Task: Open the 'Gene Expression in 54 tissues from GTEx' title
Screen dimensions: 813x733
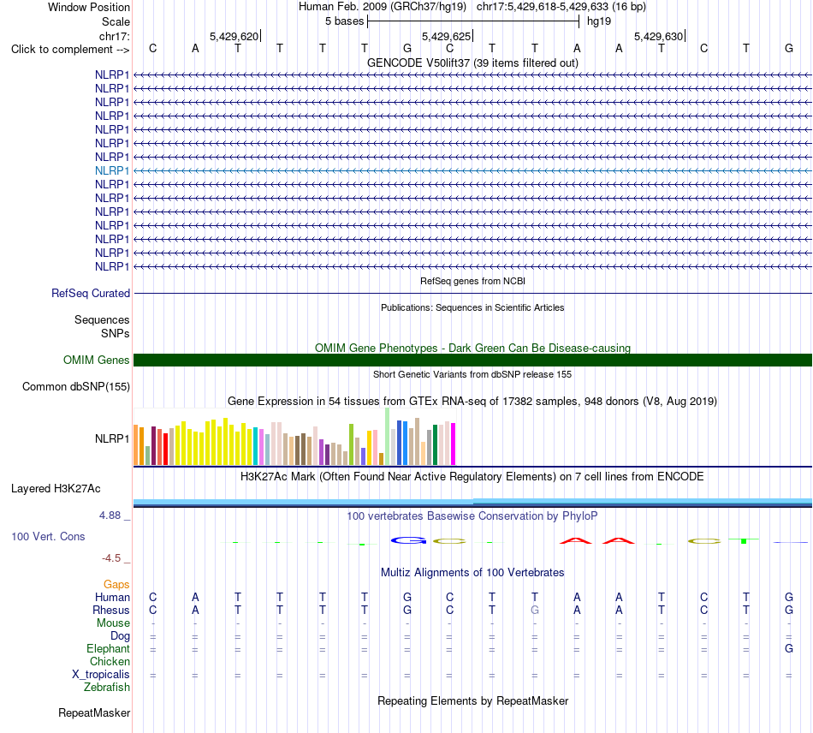Action: 472,401
